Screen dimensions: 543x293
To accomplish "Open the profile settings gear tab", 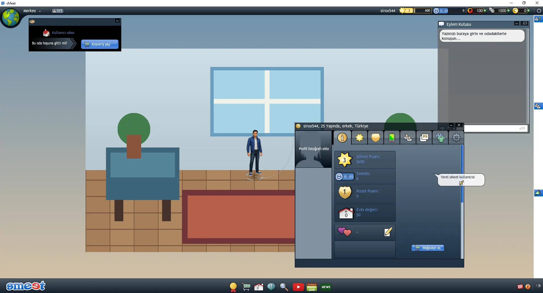I will [456, 138].
